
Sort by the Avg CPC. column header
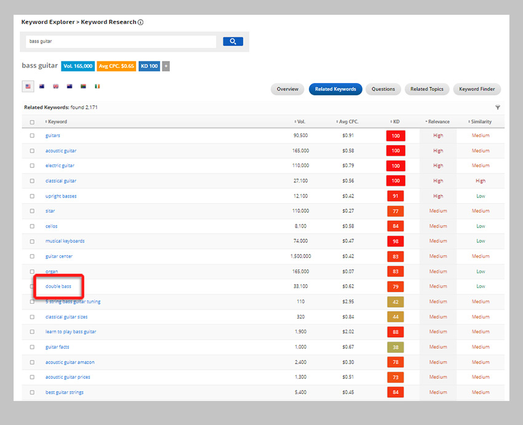pos(348,122)
